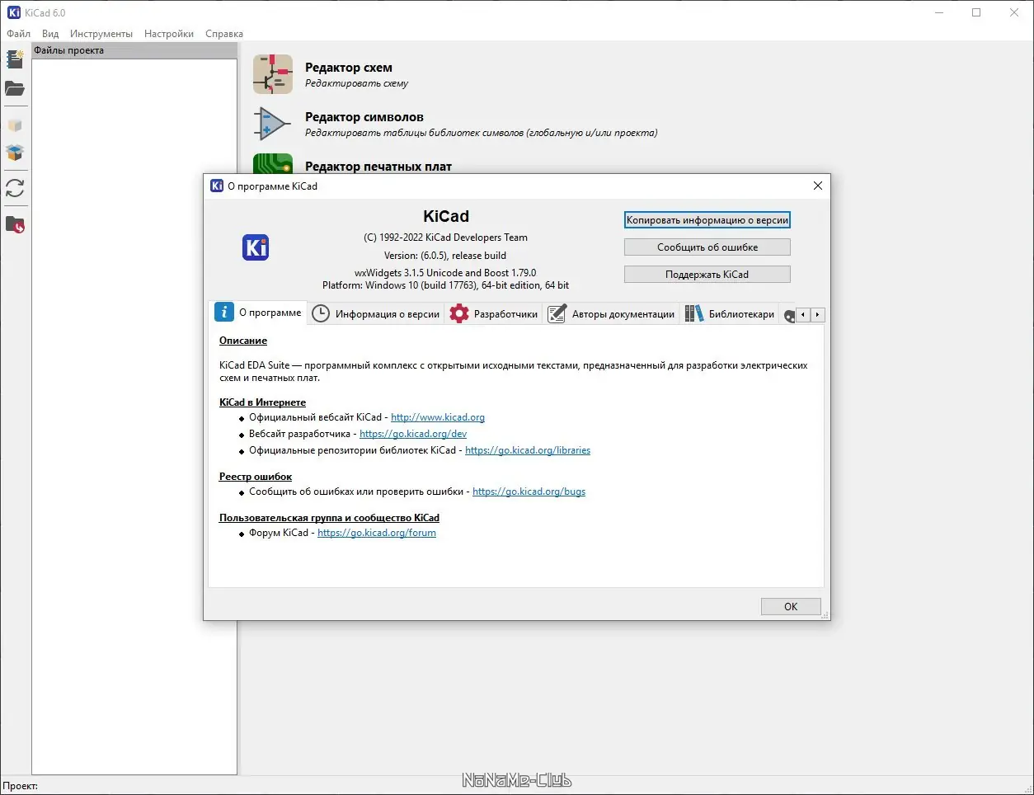
Task: Open the go.kicad.org/bugs link
Action: coord(529,492)
